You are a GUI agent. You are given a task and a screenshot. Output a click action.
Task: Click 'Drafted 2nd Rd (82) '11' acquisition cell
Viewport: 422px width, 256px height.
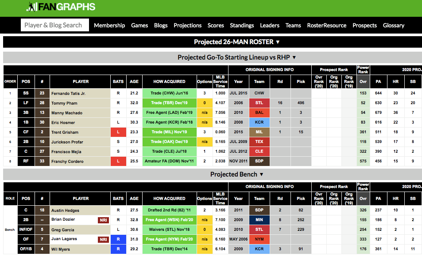[x=169, y=210]
